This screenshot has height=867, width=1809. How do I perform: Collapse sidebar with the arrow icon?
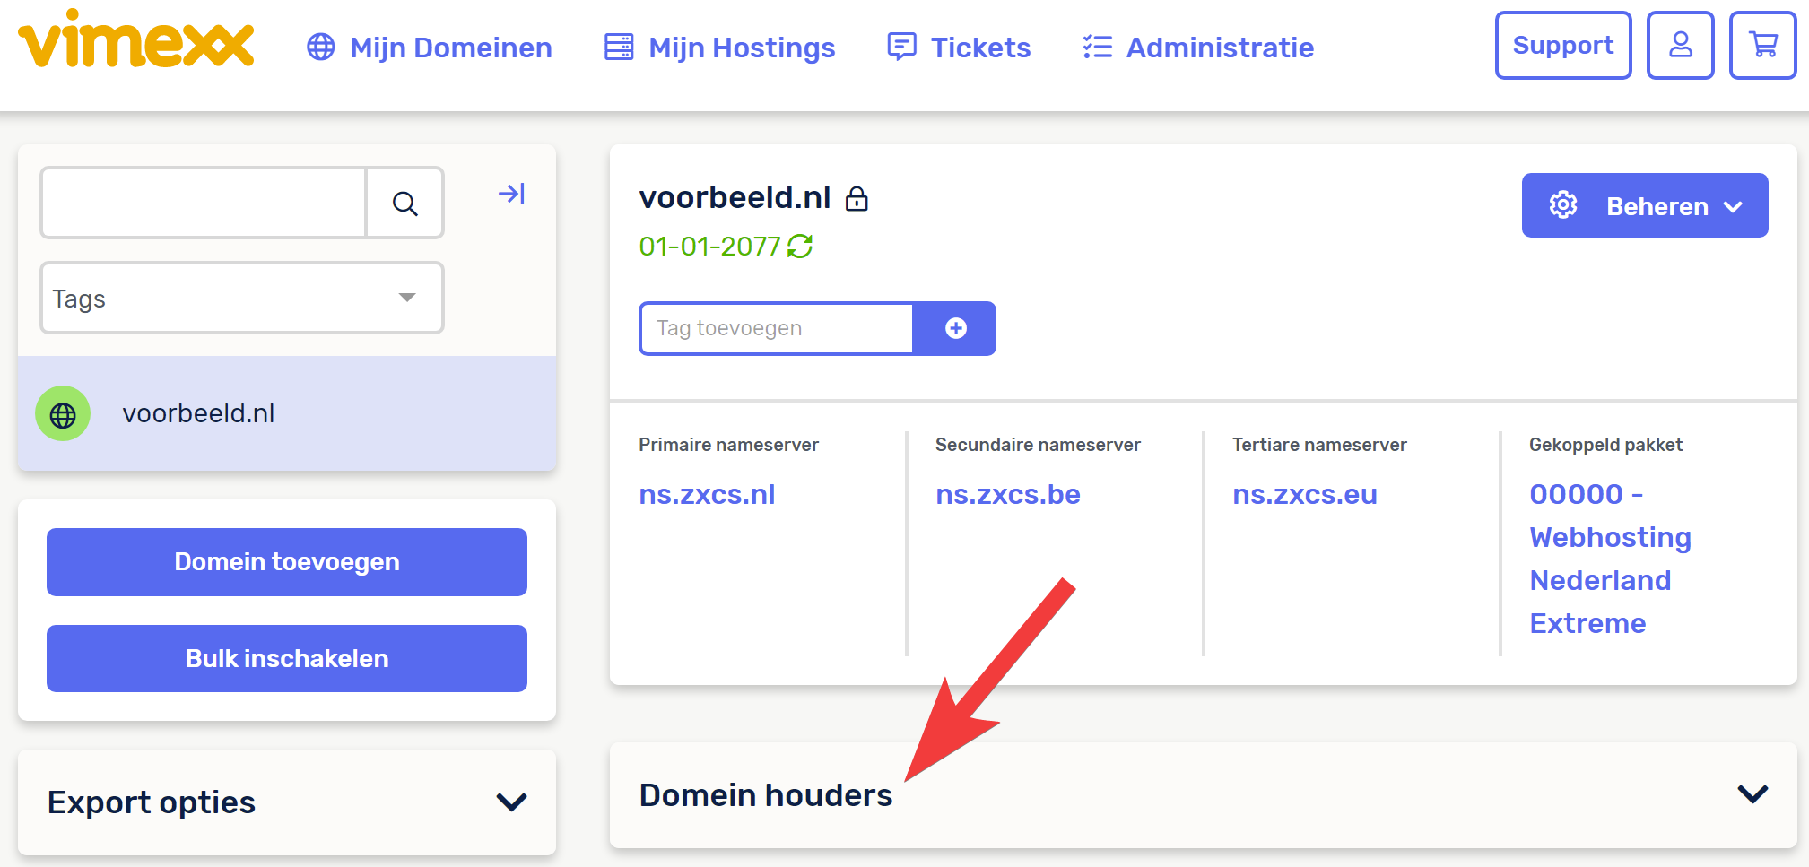click(x=511, y=194)
